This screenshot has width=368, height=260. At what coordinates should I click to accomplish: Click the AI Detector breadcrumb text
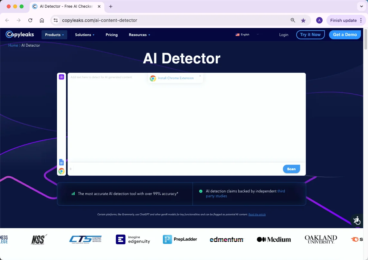point(31,45)
